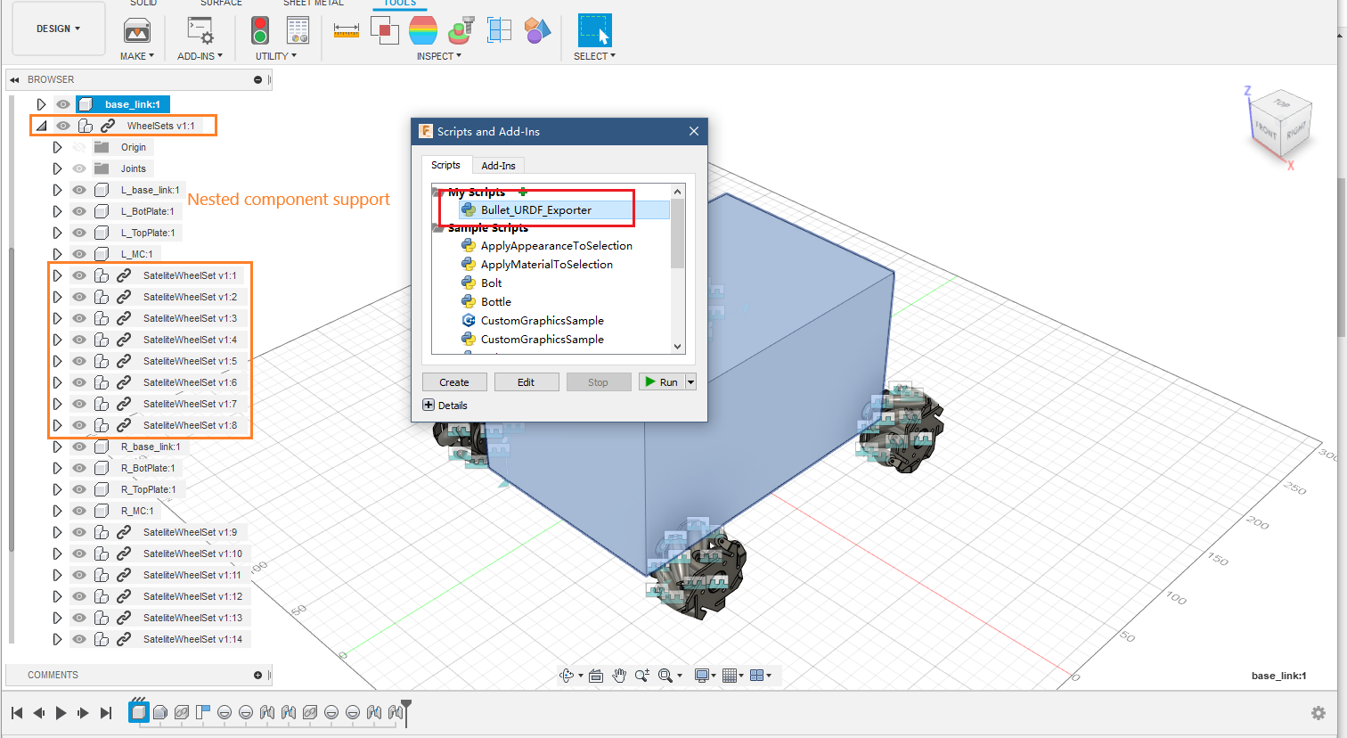This screenshot has width=1347, height=738.
Task: Expand L_TopPlate:1 tree node
Action: point(57,233)
